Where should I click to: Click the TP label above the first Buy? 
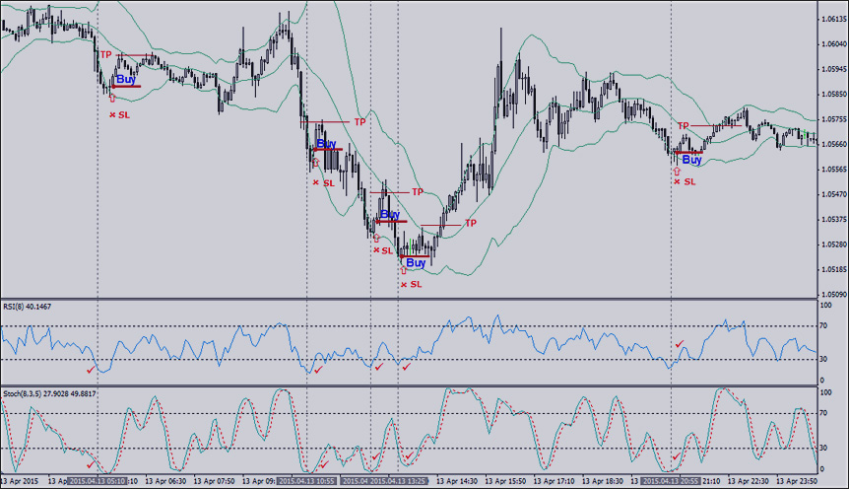(x=105, y=54)
